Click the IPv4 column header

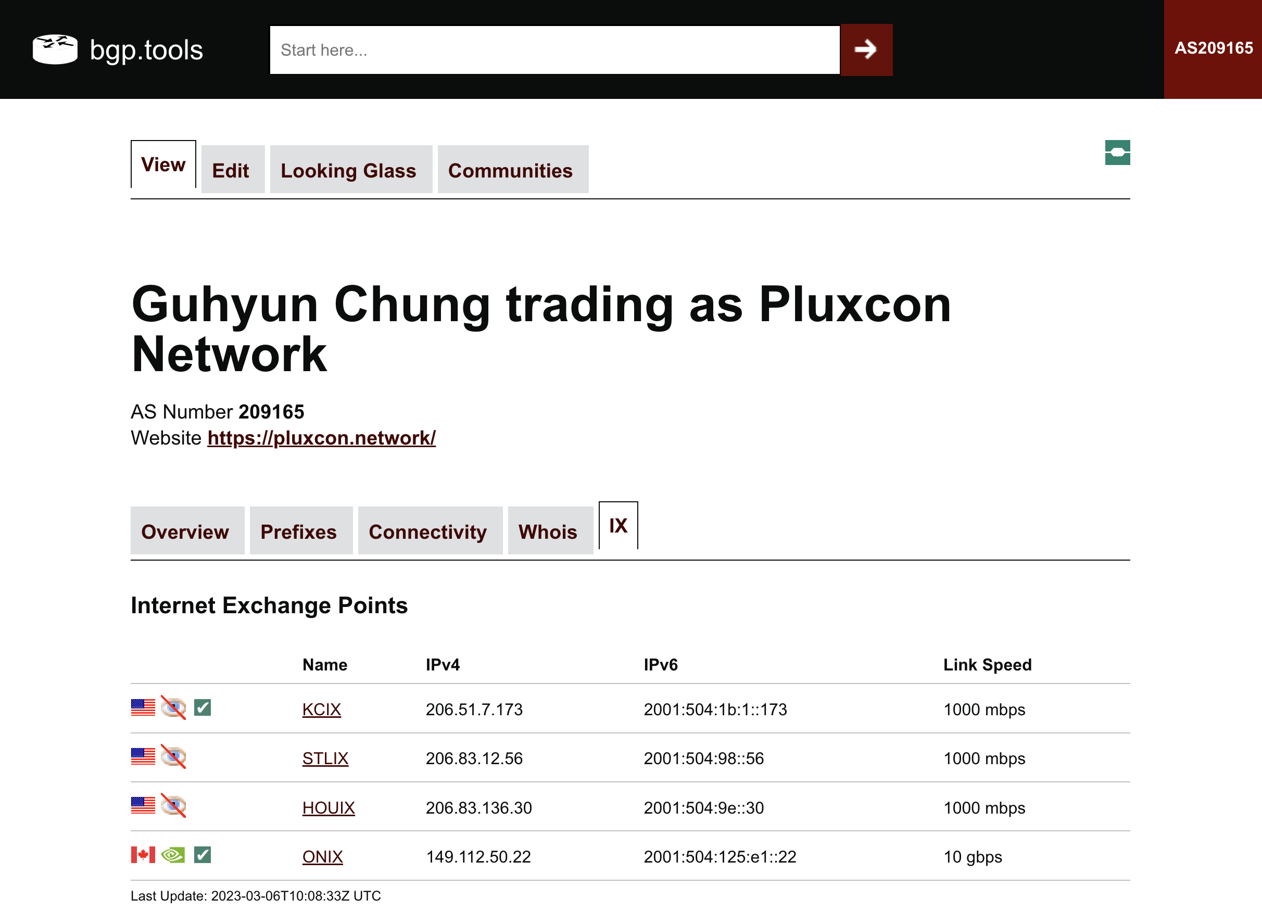443,665
